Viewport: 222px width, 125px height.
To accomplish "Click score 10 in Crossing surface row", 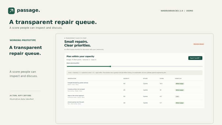I will (160, 90).
